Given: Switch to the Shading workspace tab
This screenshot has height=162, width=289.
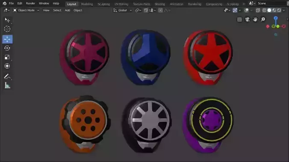Looking at the screenshot, I should [x=160, y=4].
